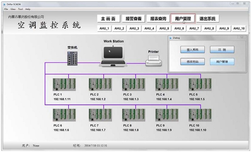Click the IP text 192.168.1.6
252x152 pixels.
click(x=61, y=130)
